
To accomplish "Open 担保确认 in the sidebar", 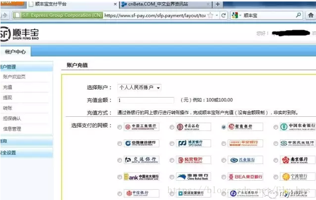I will pos(12,118).
